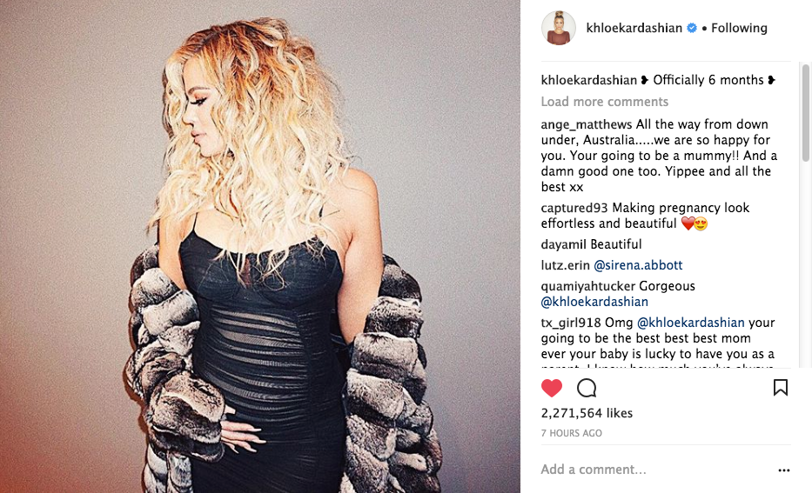Click the blue verified badge
812x493 pixels.
click(692, 28)
